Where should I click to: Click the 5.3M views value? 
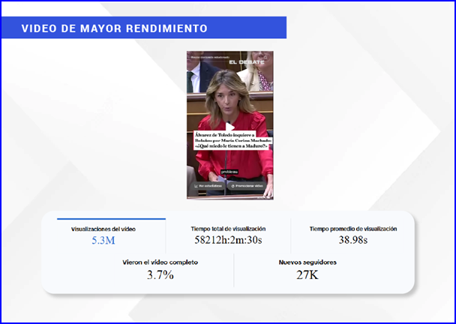[x=102, y=240]
